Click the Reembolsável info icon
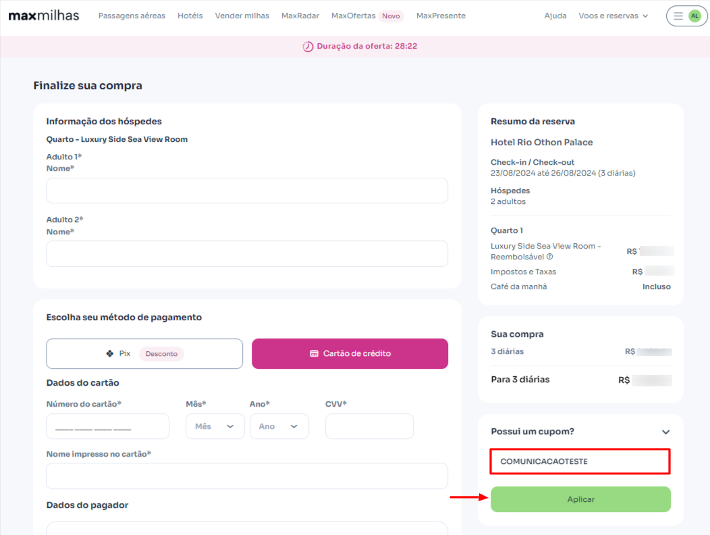This screenshot has width=710, height=535. (549, 257)
